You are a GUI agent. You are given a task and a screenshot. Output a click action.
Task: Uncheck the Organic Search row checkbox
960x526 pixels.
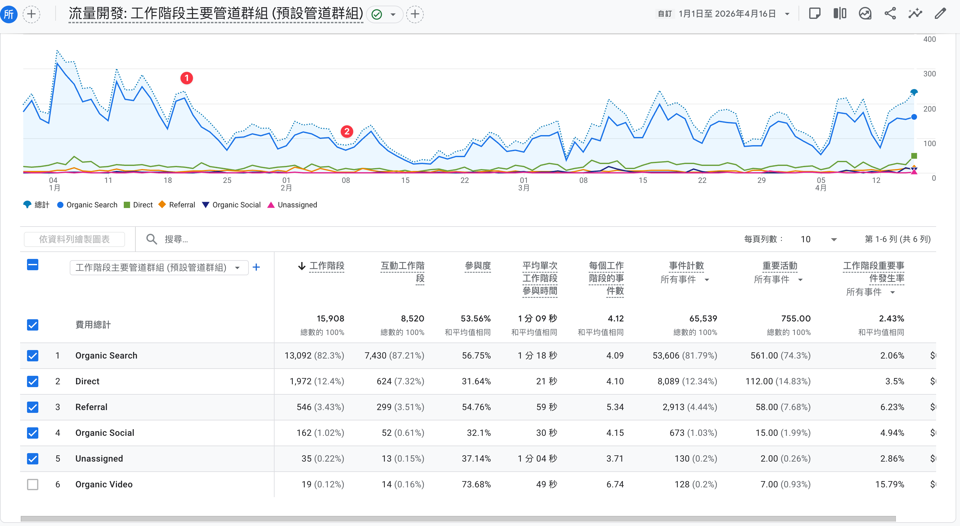pyautogui.click(x=33, y=356)
